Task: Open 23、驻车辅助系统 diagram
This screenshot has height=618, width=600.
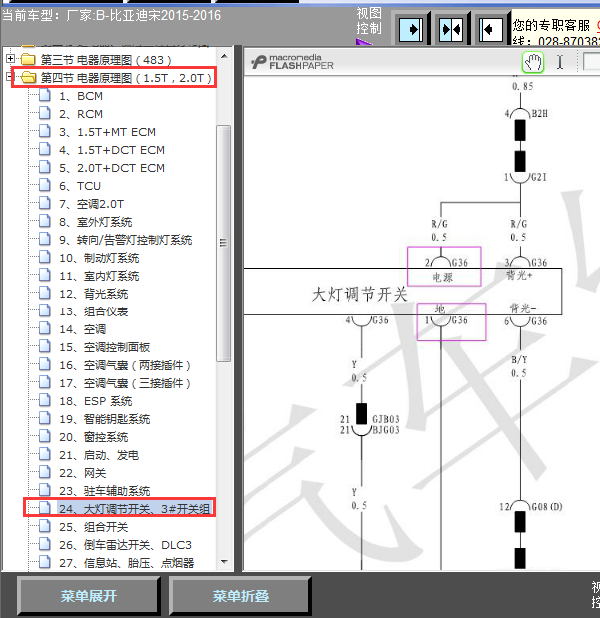Action: [105, 491]
